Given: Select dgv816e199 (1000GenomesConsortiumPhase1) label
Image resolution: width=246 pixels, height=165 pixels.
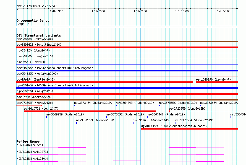Looking at the screenshot, I should coord(174,126).
